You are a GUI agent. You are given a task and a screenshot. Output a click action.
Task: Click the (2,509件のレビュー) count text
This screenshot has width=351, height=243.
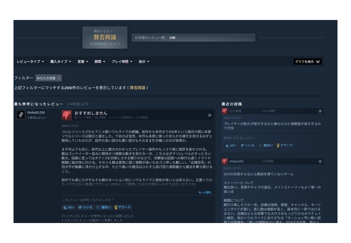[x=105, y=44]
